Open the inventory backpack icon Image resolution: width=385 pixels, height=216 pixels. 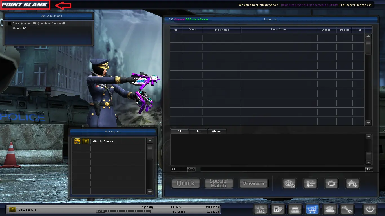(295, 210)
